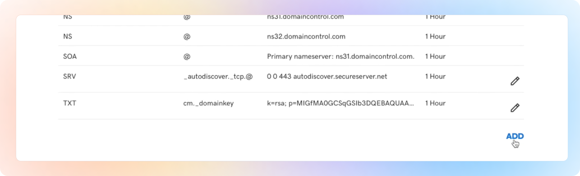The image size is (580, 176).
Task: Edit the SRV record with pencil icon
Action: [515, 81]
